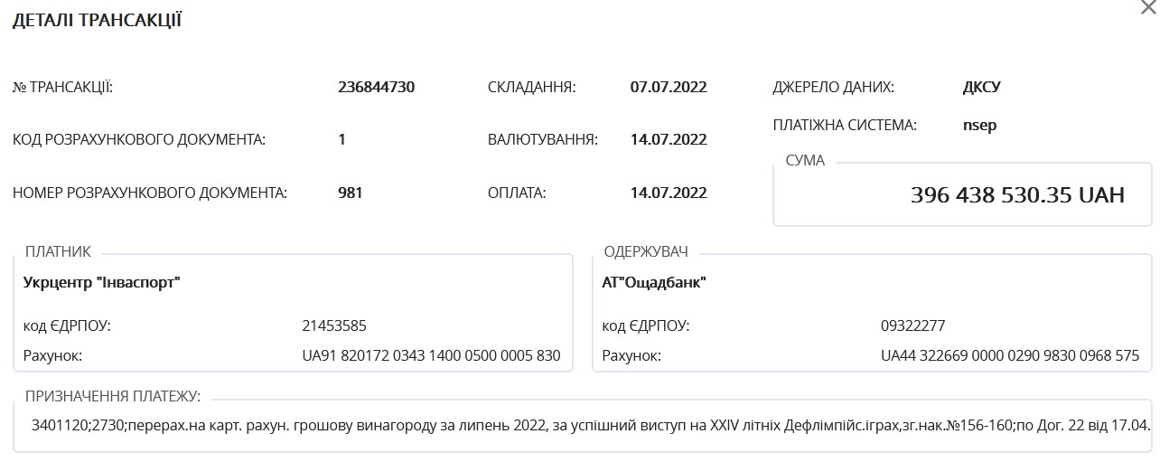
Task: Click the amount 396 438 530.35 UAH
Action: 1017,195
